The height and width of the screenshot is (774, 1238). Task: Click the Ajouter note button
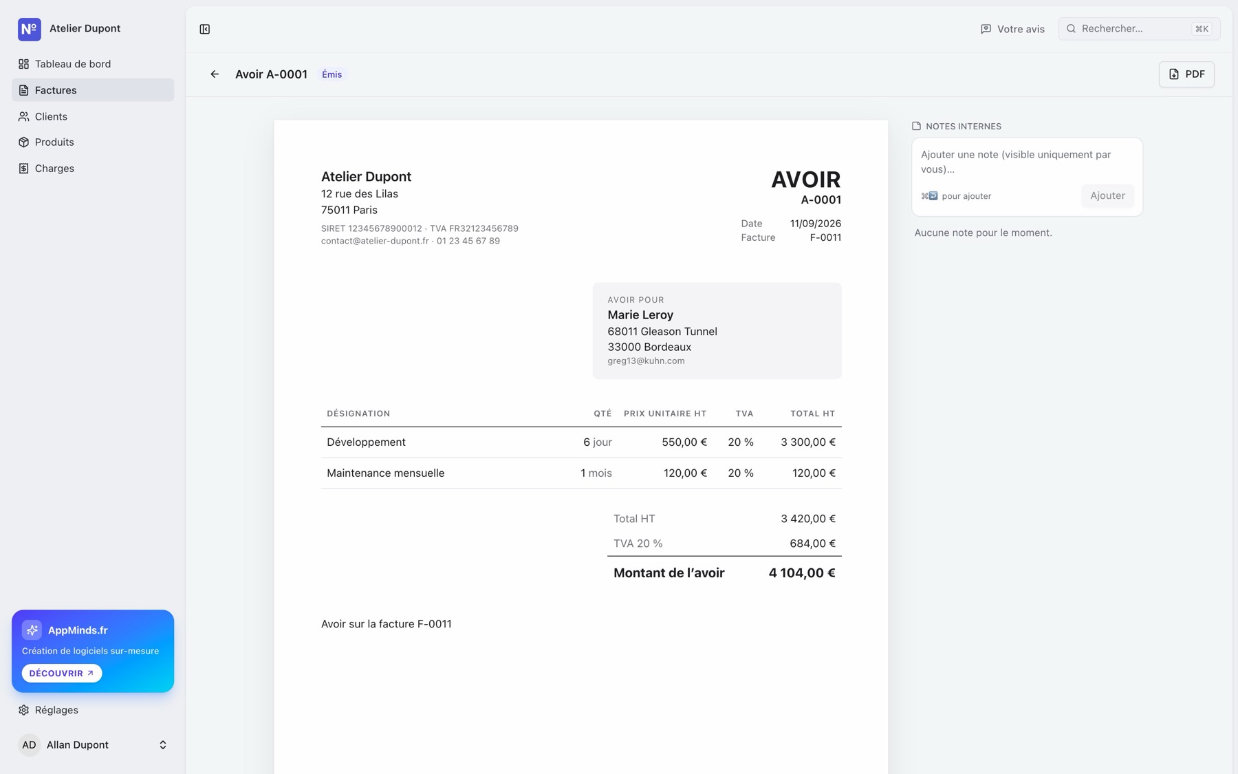(x=1107, y=196)
